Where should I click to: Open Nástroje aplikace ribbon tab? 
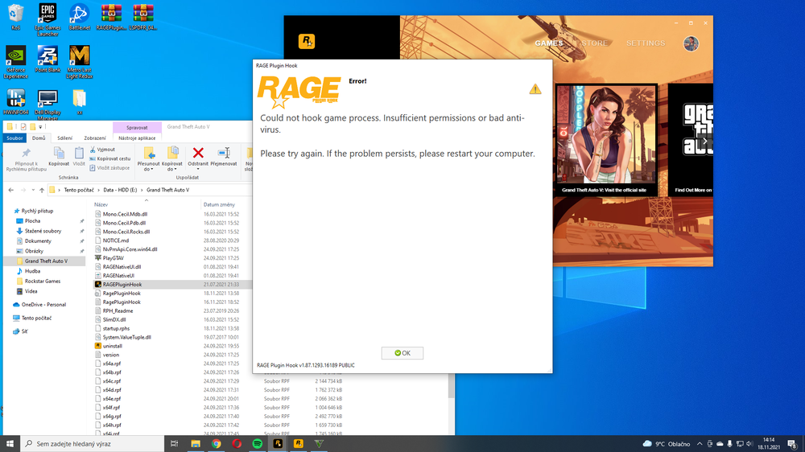click(x=137, y=138)
